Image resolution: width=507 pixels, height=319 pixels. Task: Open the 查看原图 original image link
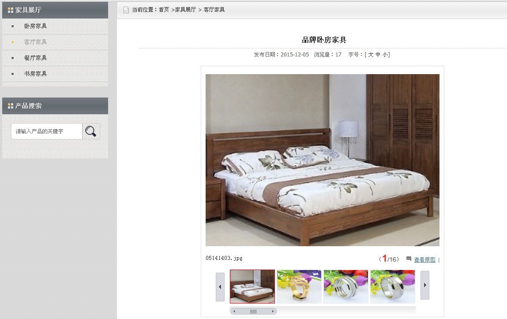(425, 259)
